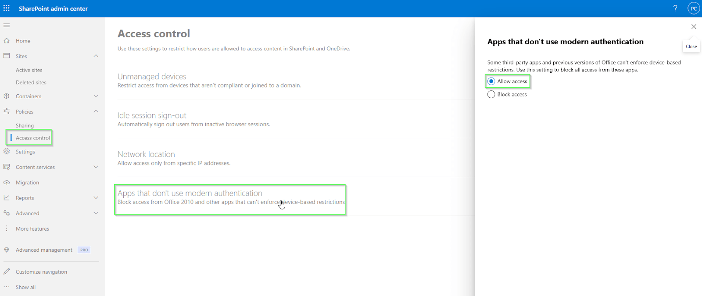This screenshot has height=296, width=702.
Task: Select the Block access radio button
Action: pos(491,94)
